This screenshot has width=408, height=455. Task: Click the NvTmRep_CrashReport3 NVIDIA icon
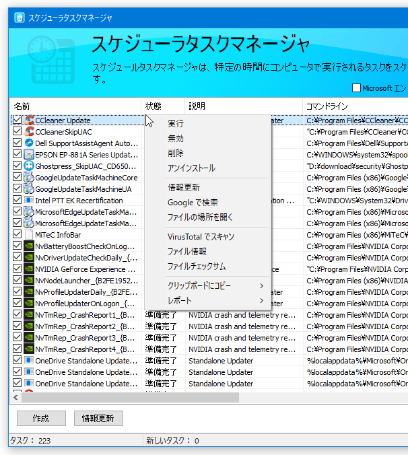(29, 337)
